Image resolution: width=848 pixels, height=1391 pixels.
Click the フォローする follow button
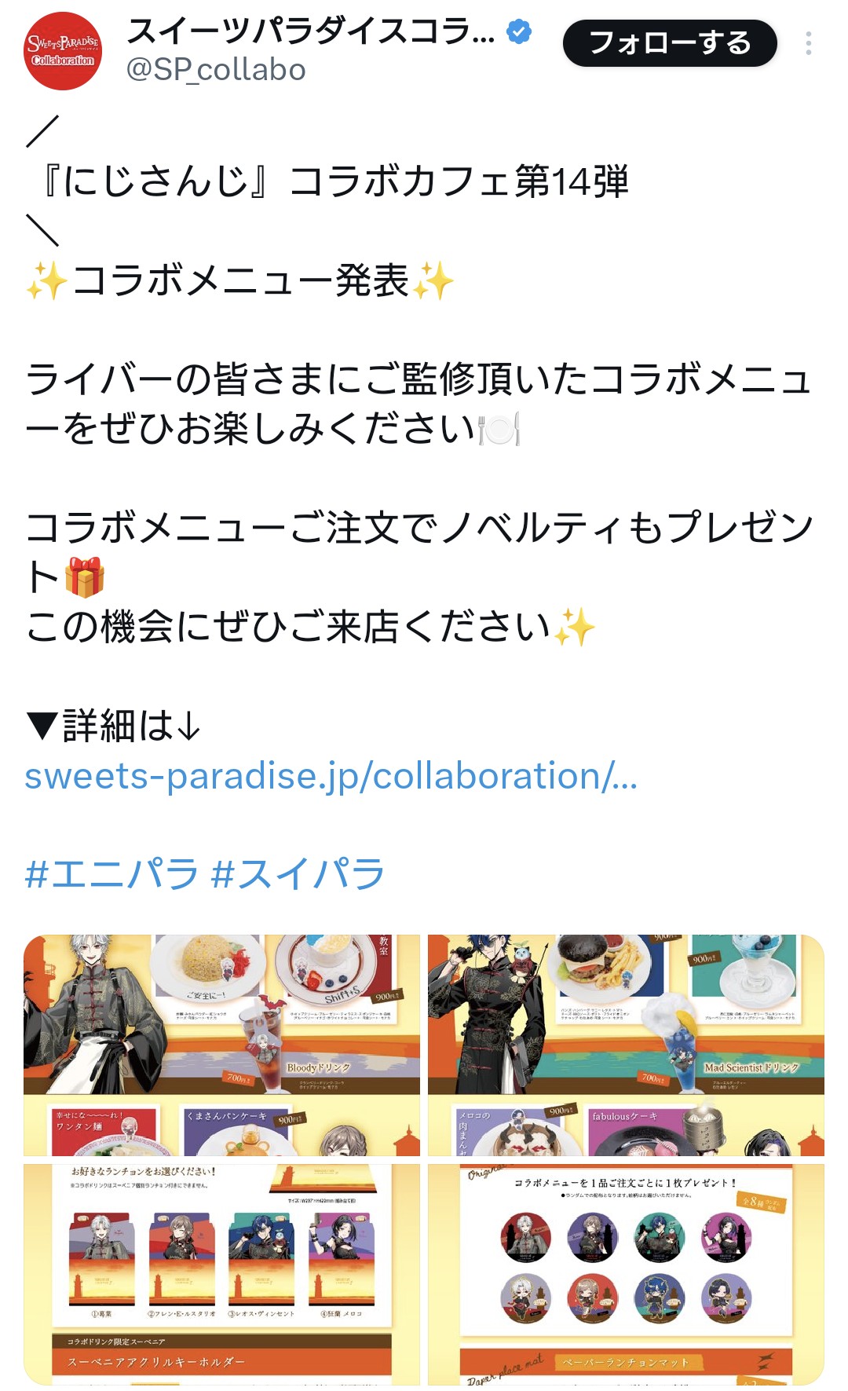[670, 43]
